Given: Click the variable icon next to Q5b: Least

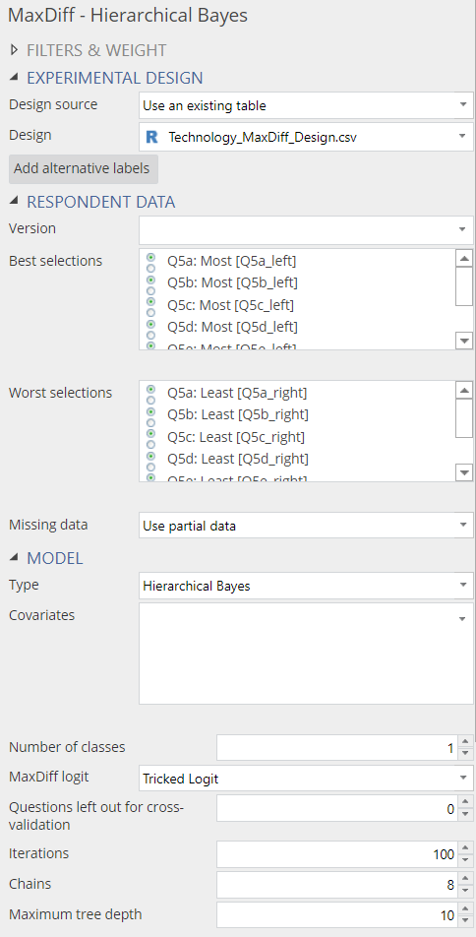Looking at the screenshot, I should pos(150,416).
